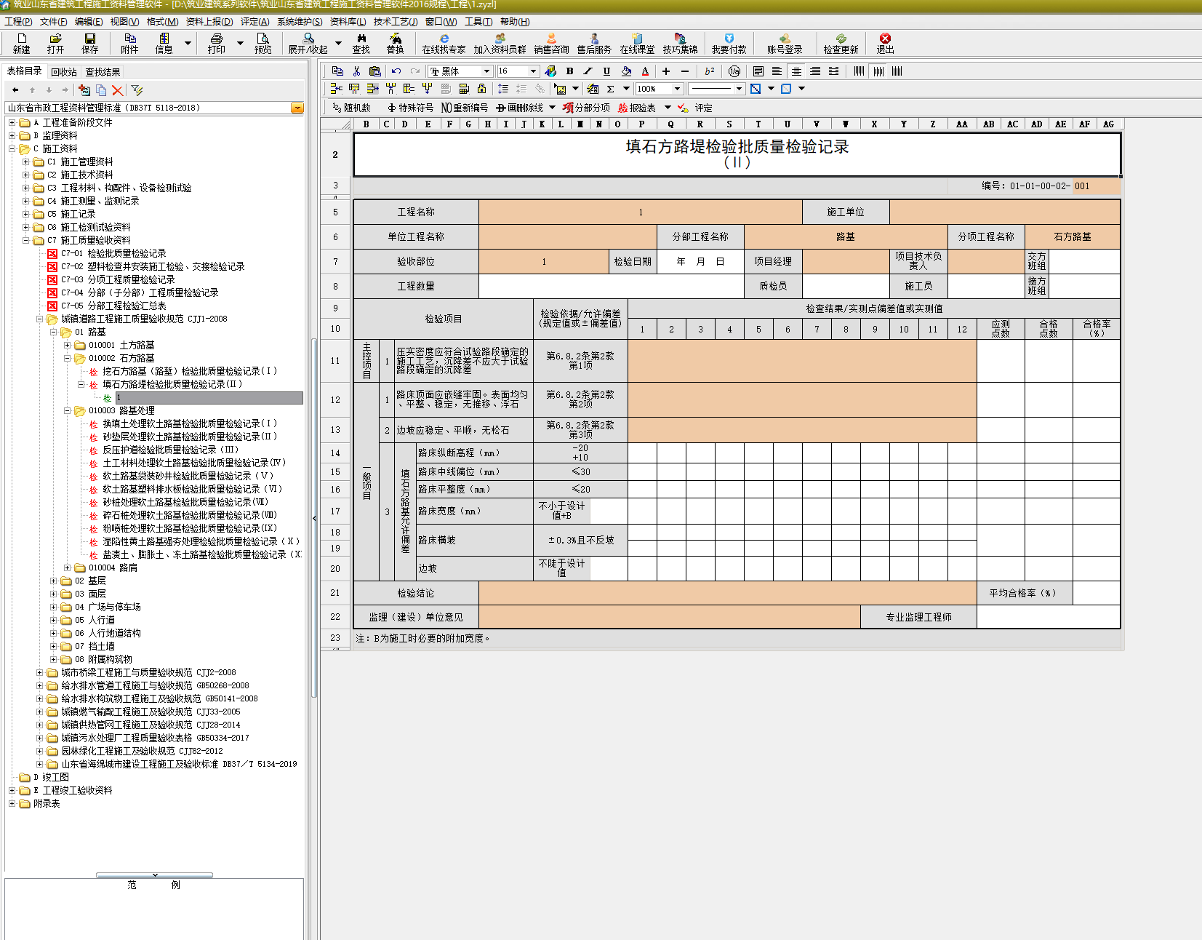Toggle italic formatting

(588, 71)
